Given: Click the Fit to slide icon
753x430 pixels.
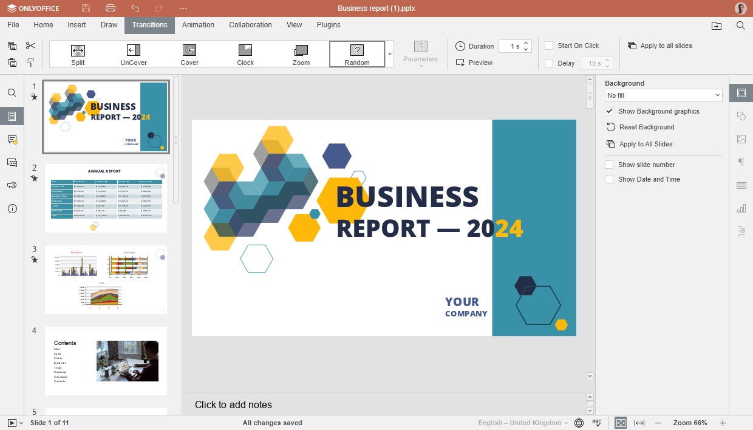Looking at the screenshot, I should coord(621,423).
